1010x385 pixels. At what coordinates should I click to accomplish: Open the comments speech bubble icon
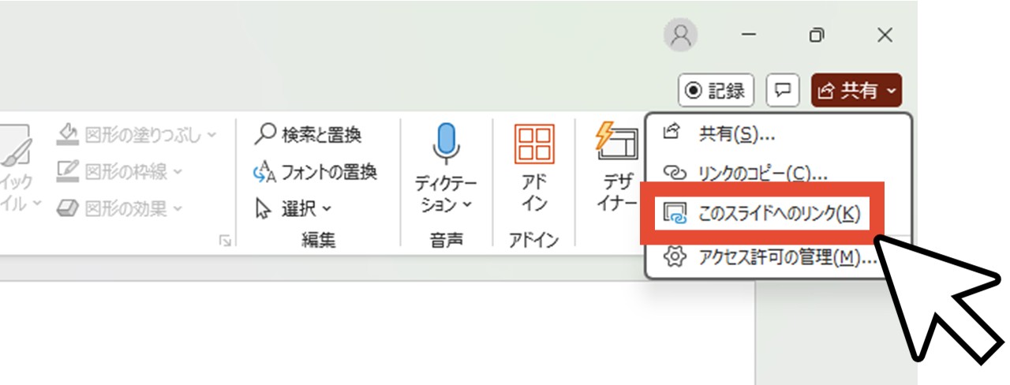783,91
